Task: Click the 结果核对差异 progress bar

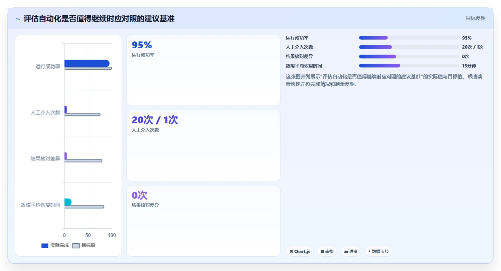Action: pos(409,57)
